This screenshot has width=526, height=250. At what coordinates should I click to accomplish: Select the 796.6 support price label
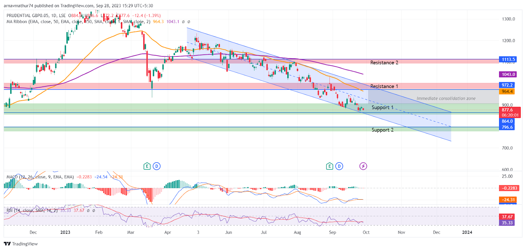pyautogui.click(x=507, y=127)
